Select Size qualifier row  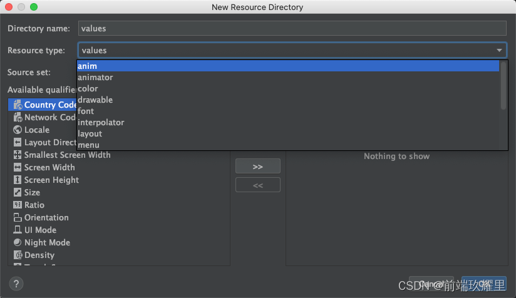(119, 192)
